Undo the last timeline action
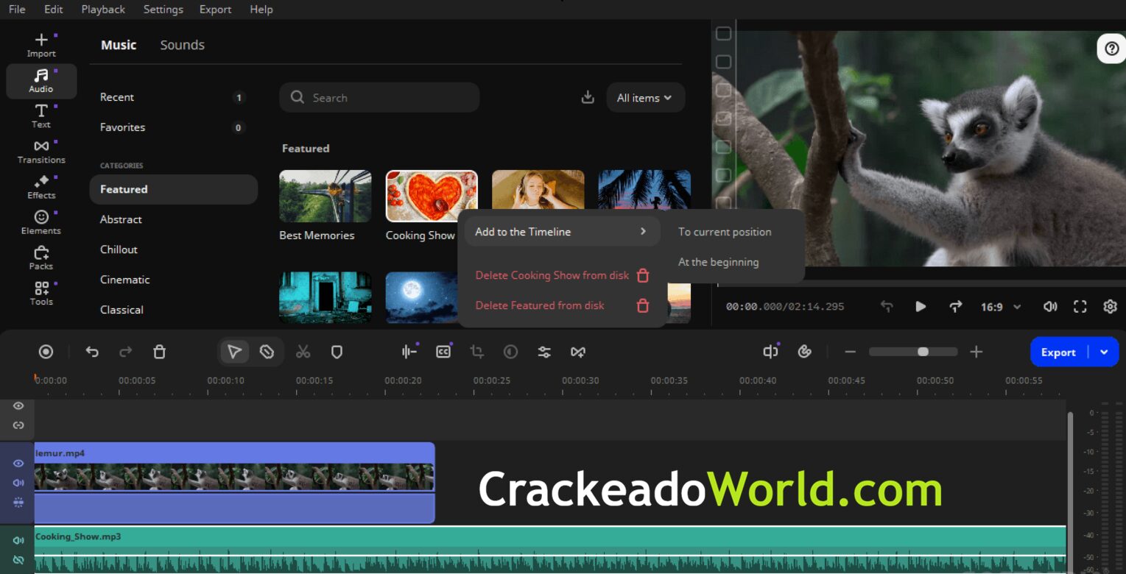Viewport: 1126px width, 574px height. click(92, 352)
